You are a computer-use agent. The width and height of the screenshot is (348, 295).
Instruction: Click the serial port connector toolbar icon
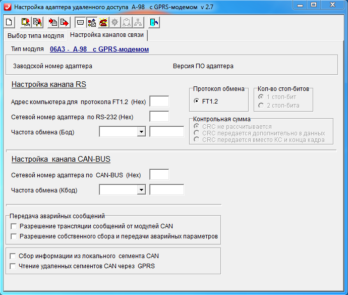80,22
